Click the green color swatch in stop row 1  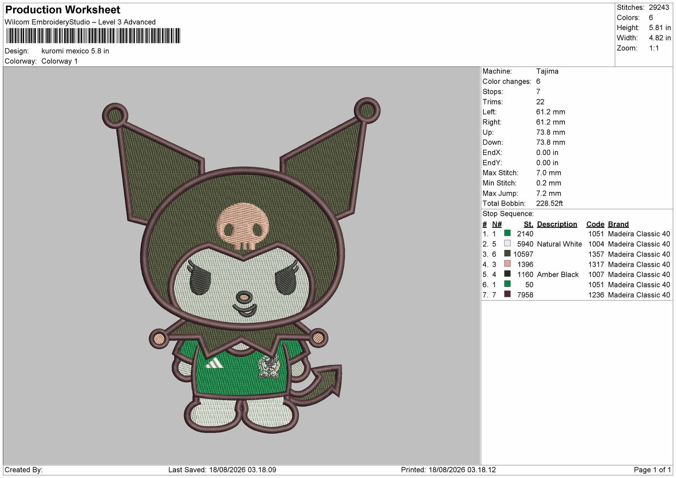(x=507, y=233)
